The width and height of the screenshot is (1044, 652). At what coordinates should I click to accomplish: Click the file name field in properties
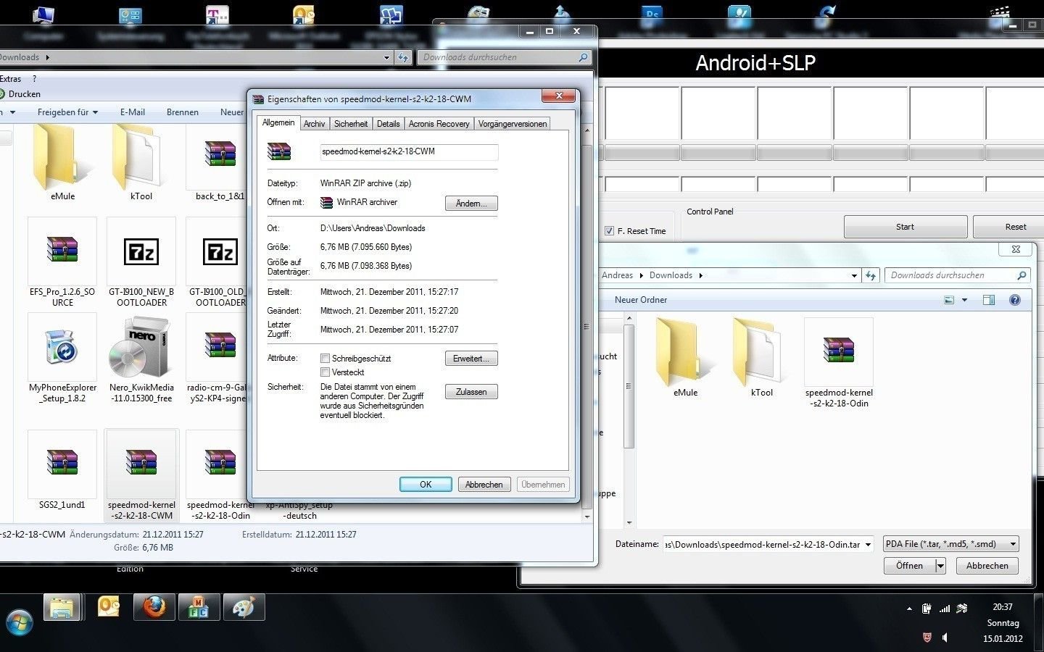click(409, 151)
